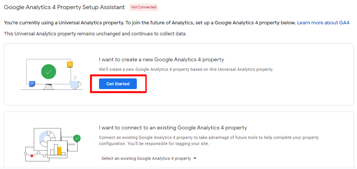357x169 pixels.
Task: Click the Connect an existing property description paragraph
Action: pyautogui.click(x=209, y=140)
